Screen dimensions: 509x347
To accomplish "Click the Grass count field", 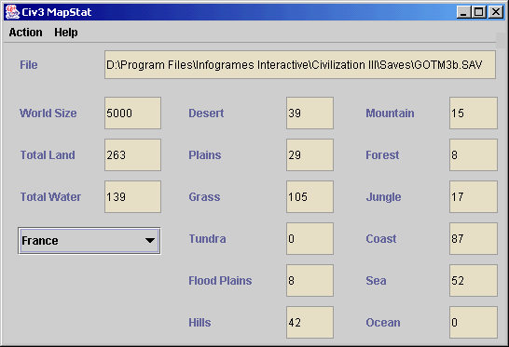I will pyautogui.click(x=310, y=196).
